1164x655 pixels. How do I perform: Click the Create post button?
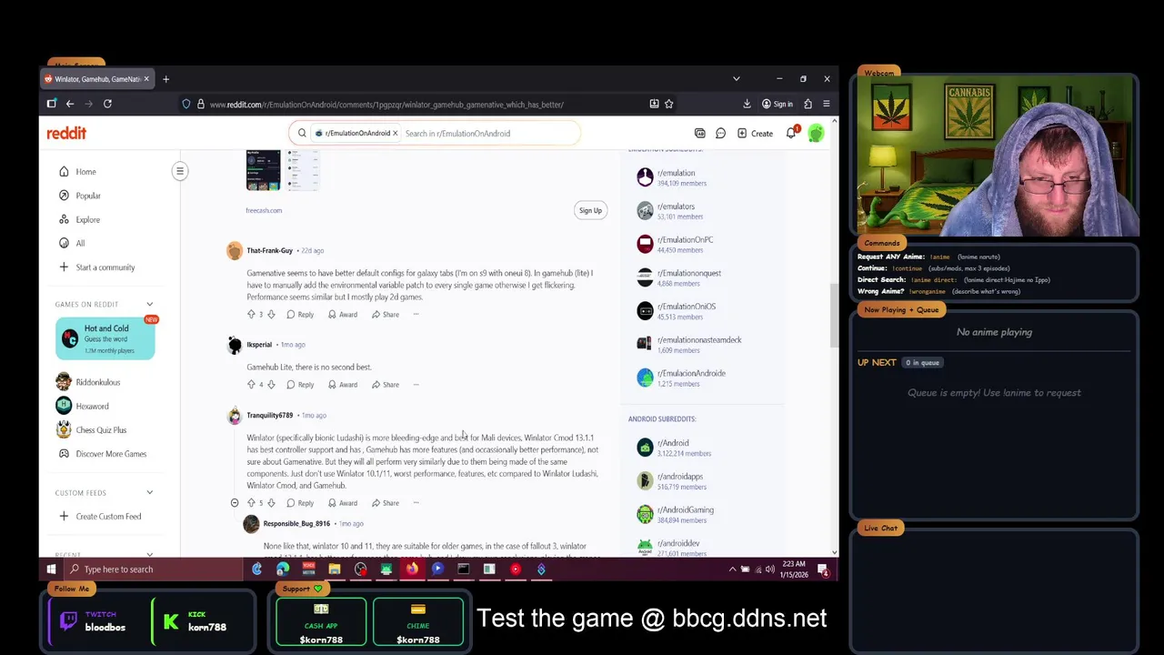pyautogui.click(x=755, y=134)
